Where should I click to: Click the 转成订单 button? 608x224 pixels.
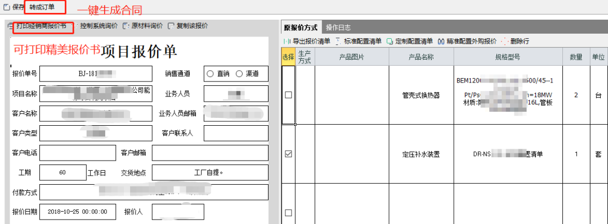[x=42, y=7]
